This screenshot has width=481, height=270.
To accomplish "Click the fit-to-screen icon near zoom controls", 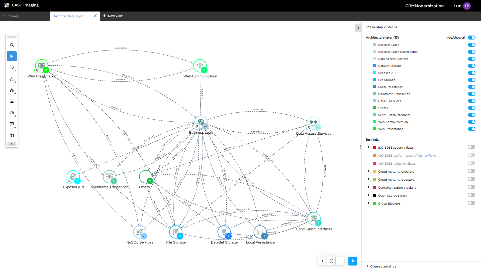I will pyautogui.click(x=331, y=261).
